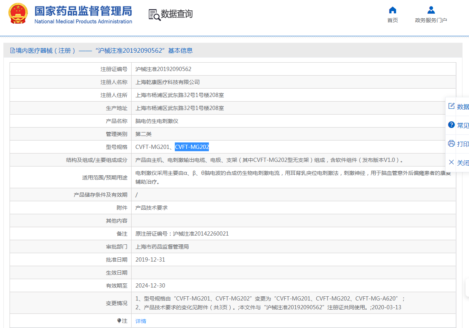Click CVFT-MG201 in the 型号规格 row

pyautogui.click(x=152, y=147)
